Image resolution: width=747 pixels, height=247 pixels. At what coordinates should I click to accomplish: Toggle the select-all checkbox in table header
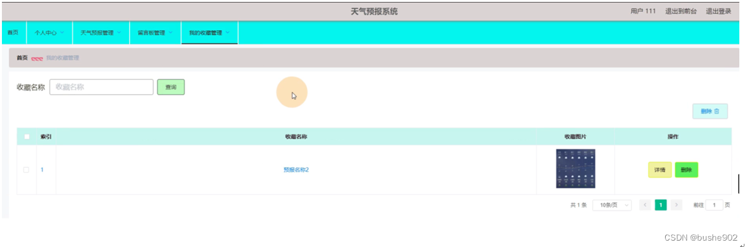click(27, 136)
